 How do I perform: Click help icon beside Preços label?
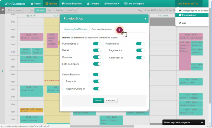tap(75, 82)
